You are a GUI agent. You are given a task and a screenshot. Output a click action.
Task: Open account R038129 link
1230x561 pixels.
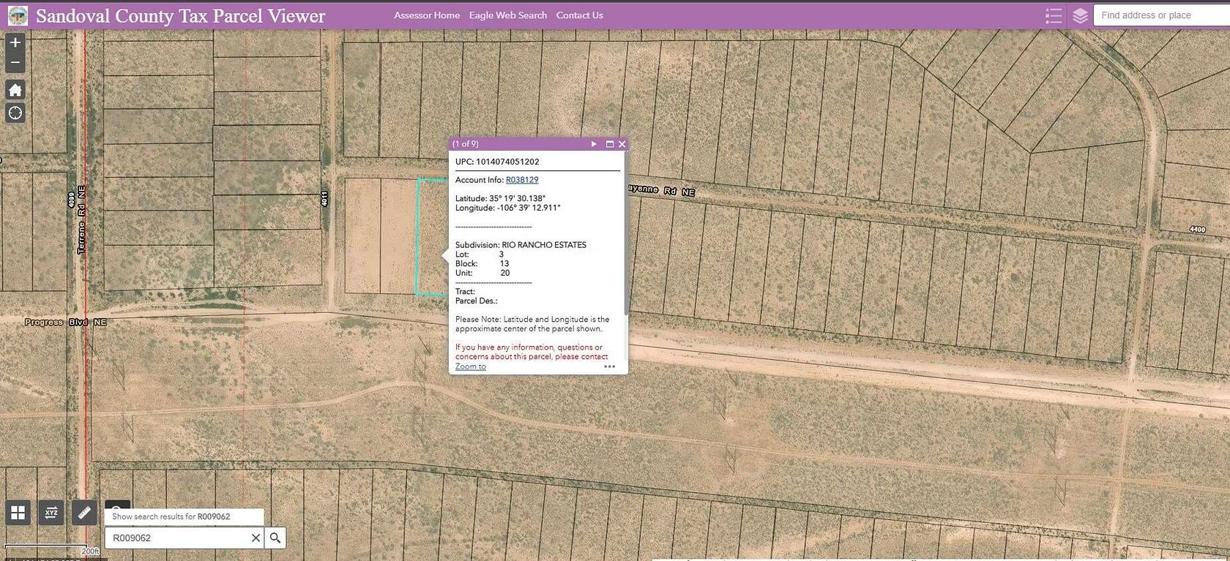pos(522,180)
